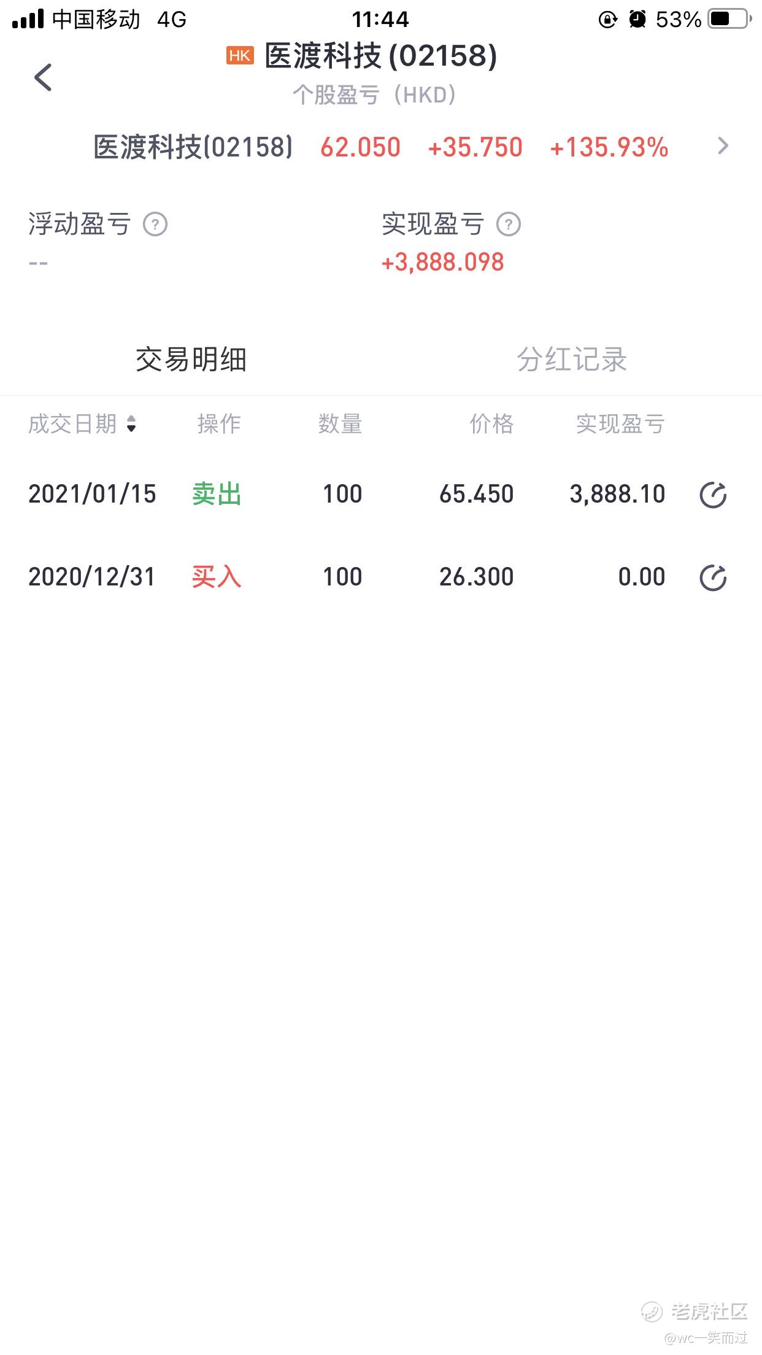The height and width of the screenshot is (1355, 762).
Task: Expand the stock quote with the right chevron
Action: [723, 146]
